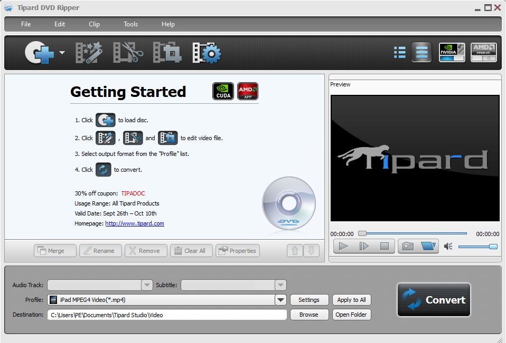This screenshot has height=343, width=506.
Task: Open Preferences film gear icon
Action: (x=207, y=52)
